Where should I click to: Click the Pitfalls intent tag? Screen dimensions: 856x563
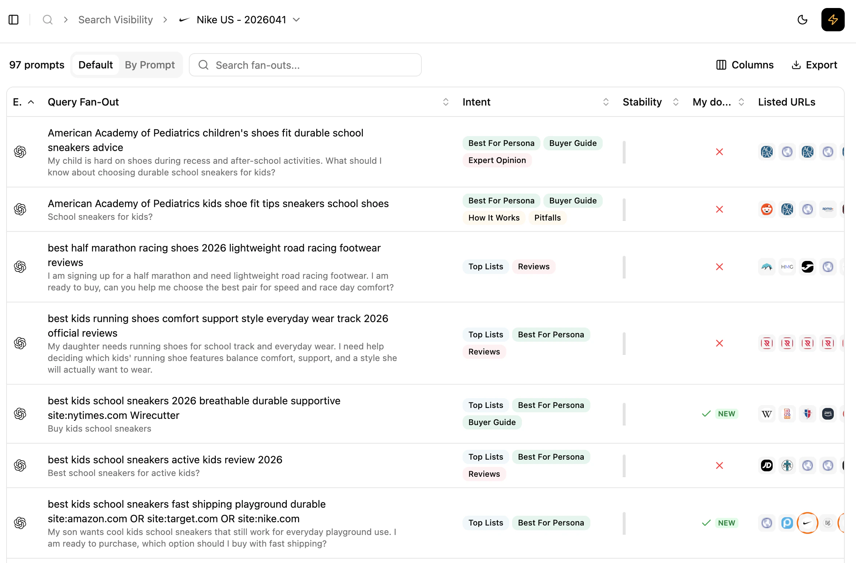point(547,218)
